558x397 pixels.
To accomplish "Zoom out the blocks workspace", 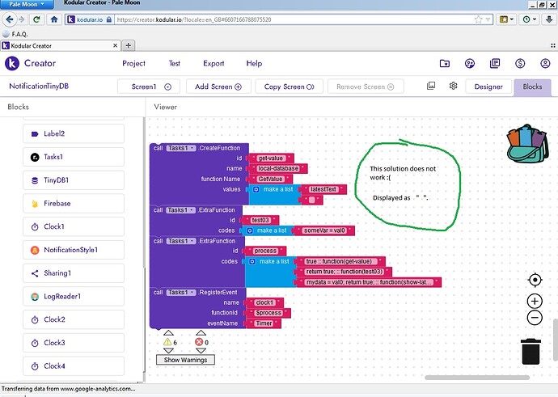I will click(x=535, y=317).
